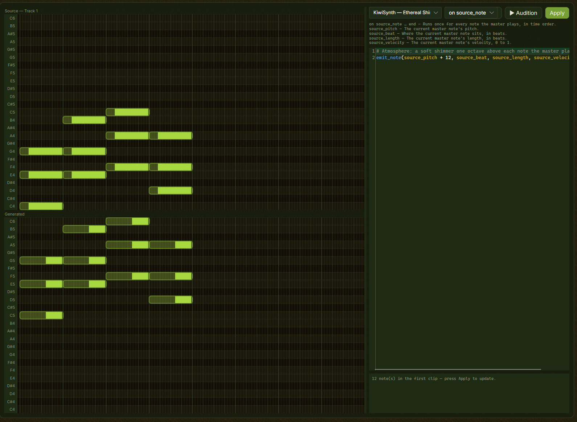Screen dimensions: 577x422
Task: Click the C4 key label in Generated clip
Action: (12, 409)
